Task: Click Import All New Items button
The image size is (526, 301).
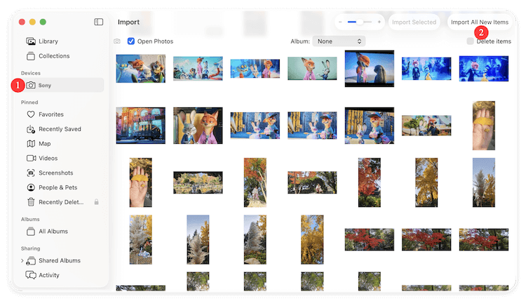Action: pos(480,22)
